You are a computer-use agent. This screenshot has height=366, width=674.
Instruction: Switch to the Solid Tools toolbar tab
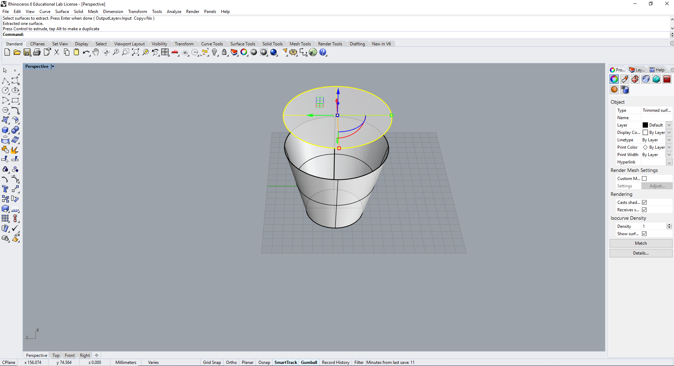coord(272,44)
